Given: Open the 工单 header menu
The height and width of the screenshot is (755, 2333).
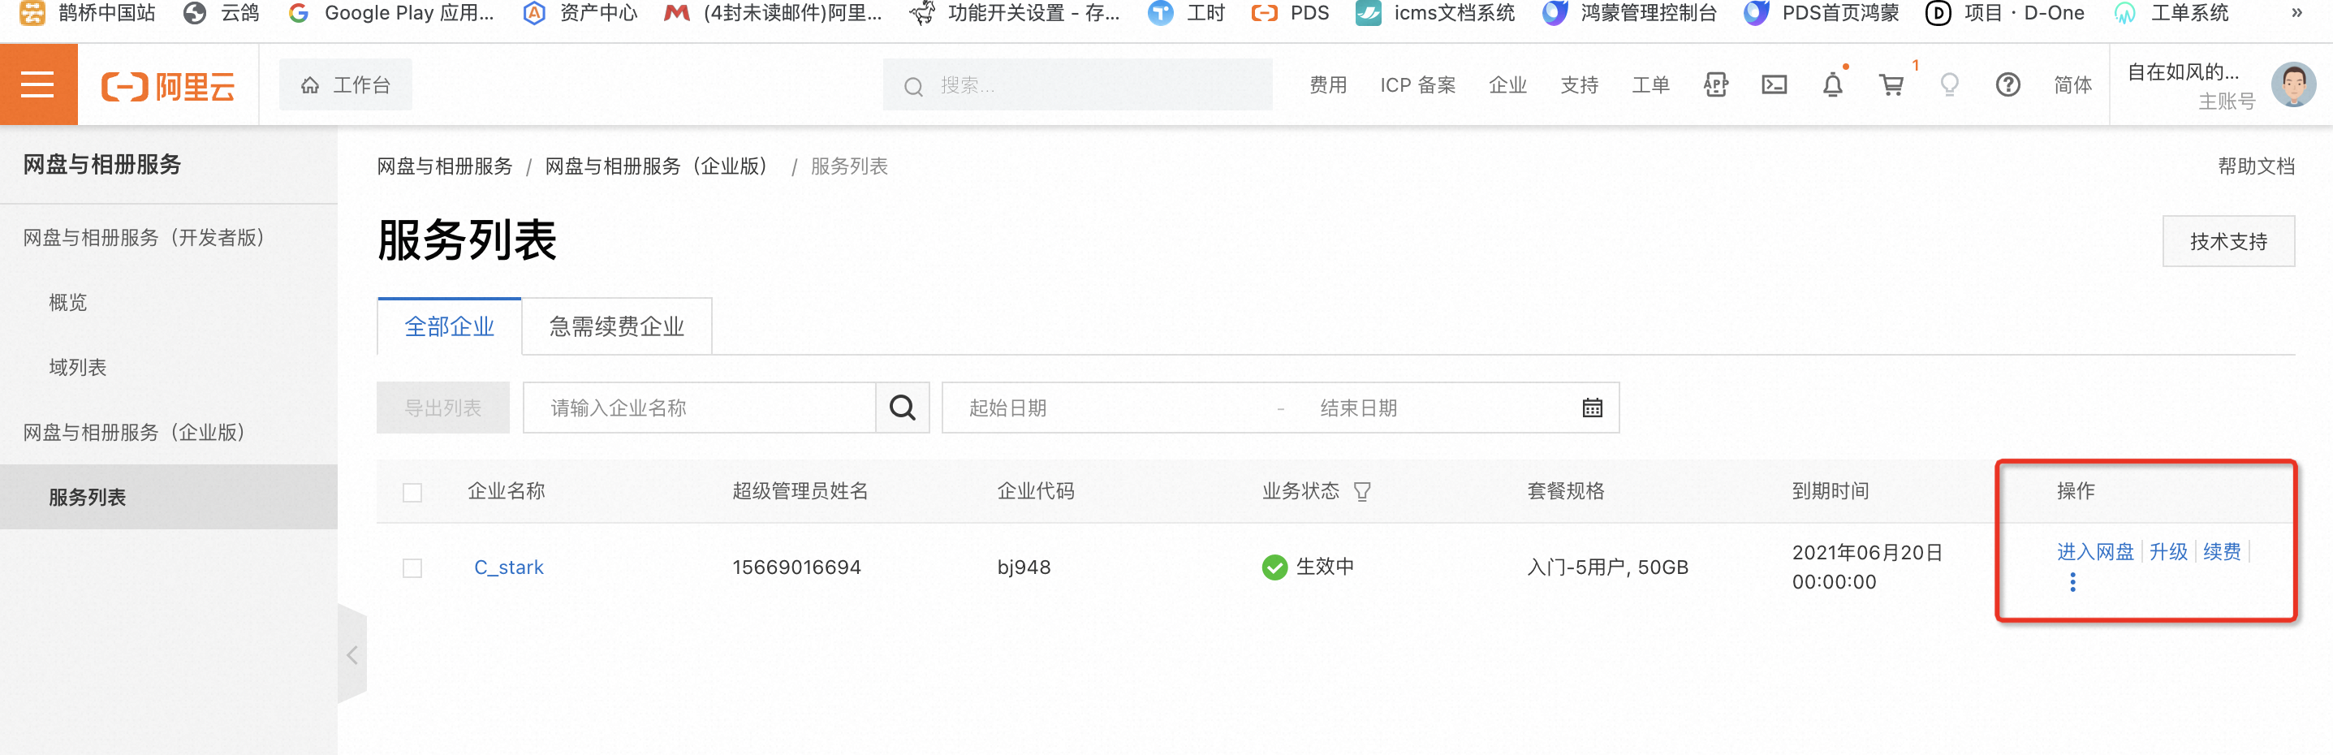Looking at the screenshot, I should pos(1650,85).
